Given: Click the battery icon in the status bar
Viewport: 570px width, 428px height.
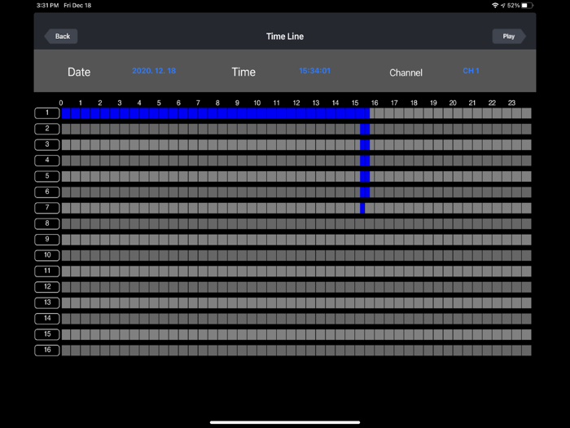Looking at the screenshot, I should (x=528, y=6).
